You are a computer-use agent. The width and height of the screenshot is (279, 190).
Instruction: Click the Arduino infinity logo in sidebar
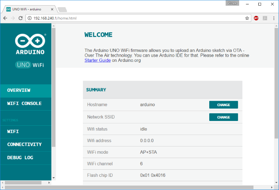[x=30, y=41]
